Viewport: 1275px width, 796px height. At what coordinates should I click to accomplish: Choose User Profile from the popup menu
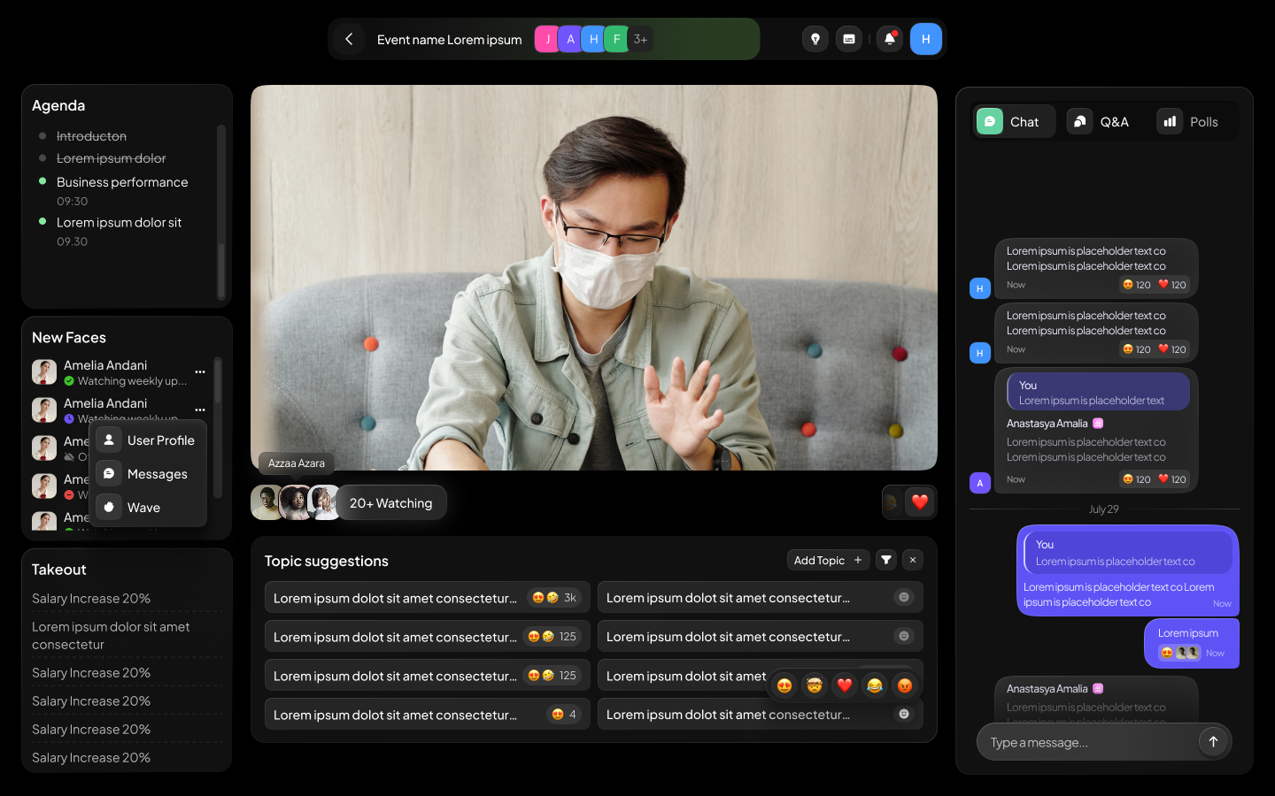click(x=148, y=440)
